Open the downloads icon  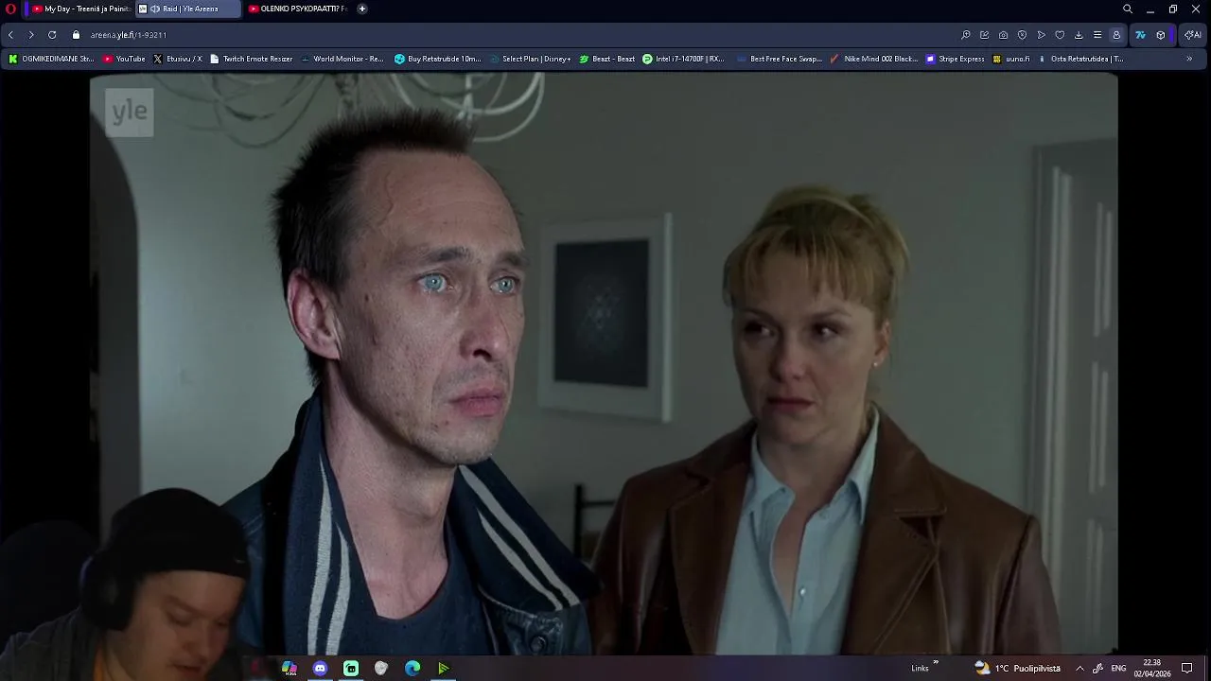pyautogui.click(x=1079, y=35)
